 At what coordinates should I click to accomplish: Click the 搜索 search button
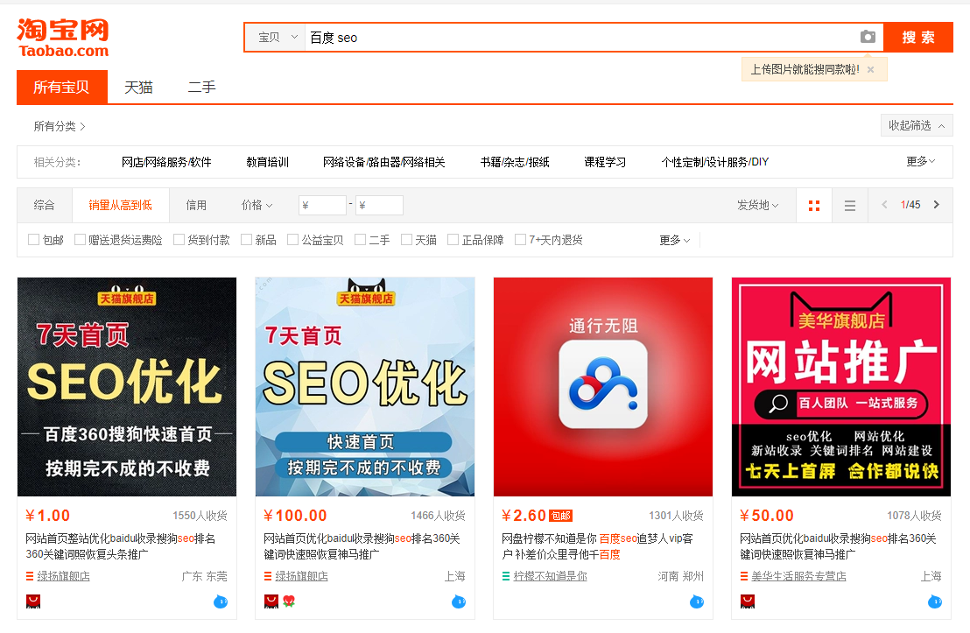click(918, 37)
